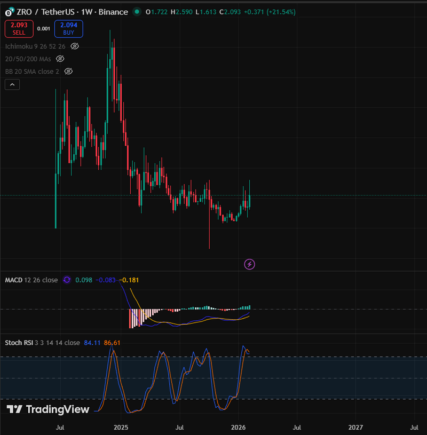
Task: Click the 2027 label on time axis
Action: coord(355,428)
